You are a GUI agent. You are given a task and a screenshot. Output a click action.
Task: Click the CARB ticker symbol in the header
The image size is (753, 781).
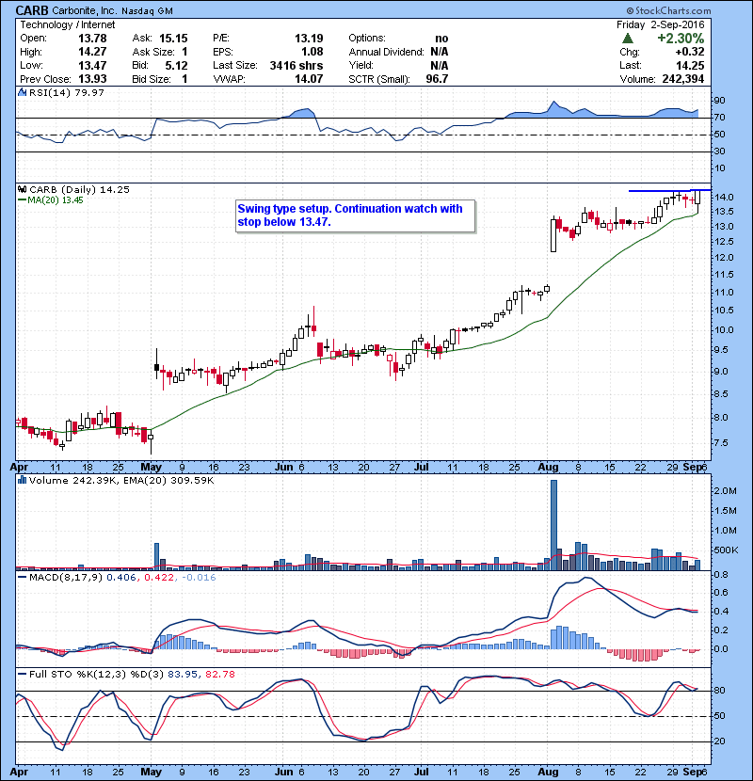32,10
